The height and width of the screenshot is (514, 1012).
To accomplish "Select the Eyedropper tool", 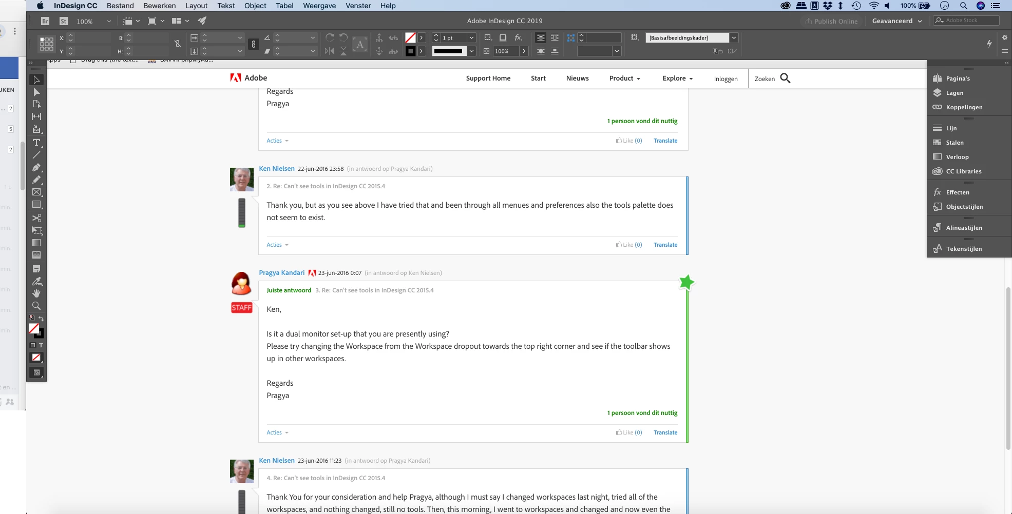I will tap(36, 281).
